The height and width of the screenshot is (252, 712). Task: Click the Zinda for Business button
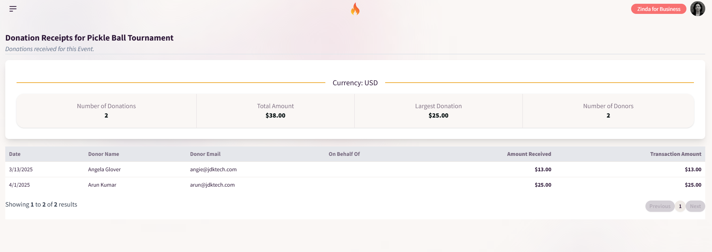point(659,9)
